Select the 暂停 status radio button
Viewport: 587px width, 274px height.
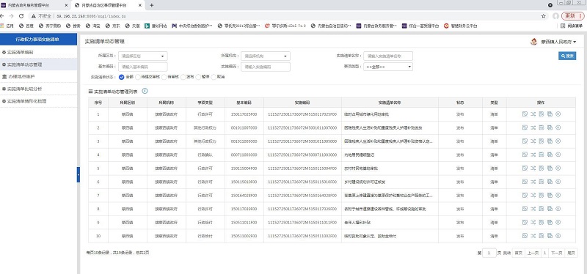click(198, 77)
